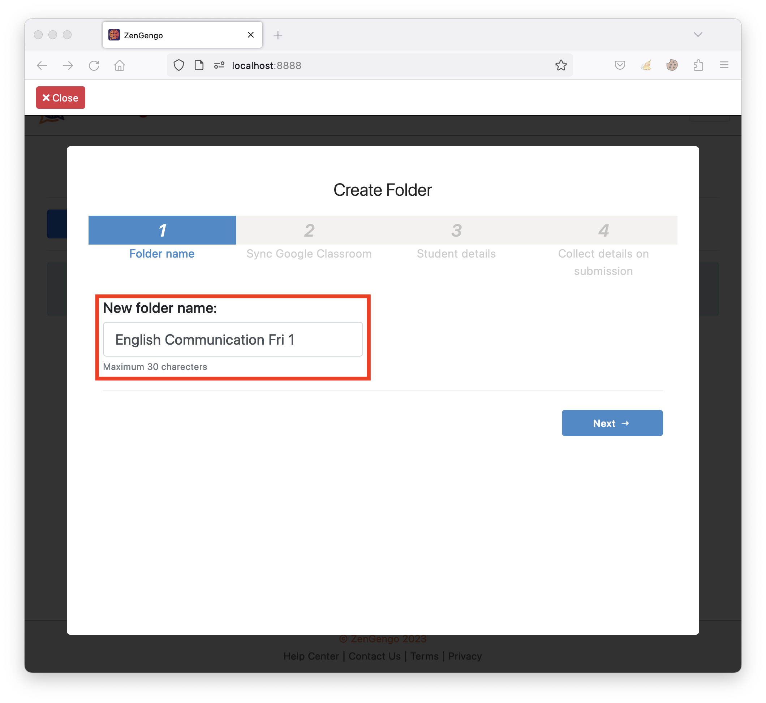766x703 pixels.
Task: Open the Help Center footer link
Action: tap(311, 656)
